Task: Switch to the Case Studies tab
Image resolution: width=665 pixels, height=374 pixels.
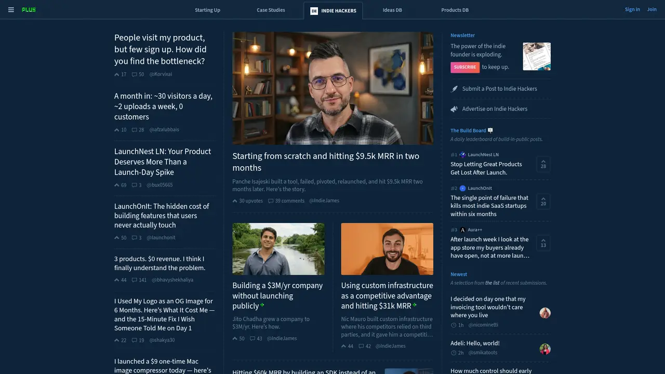Action: click(x=271, y=10)
